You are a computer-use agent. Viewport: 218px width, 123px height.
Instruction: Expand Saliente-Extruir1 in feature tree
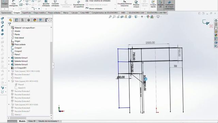(x=9, y=58)
